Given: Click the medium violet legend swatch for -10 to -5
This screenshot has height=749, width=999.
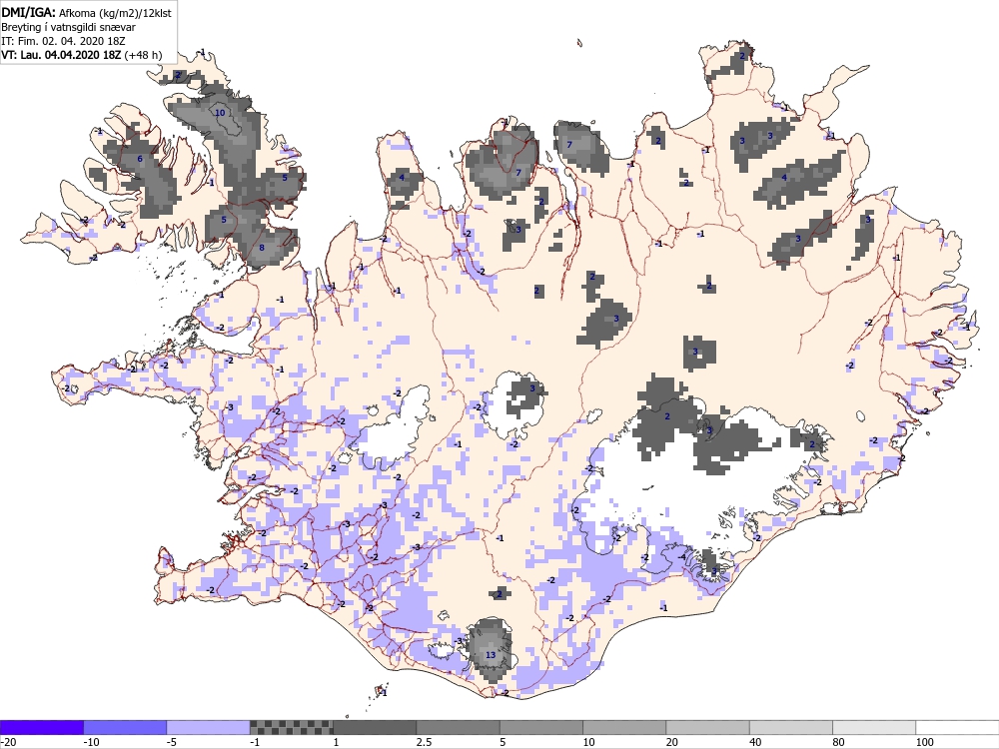Looking at the screenshot, I should click(125, 727).
